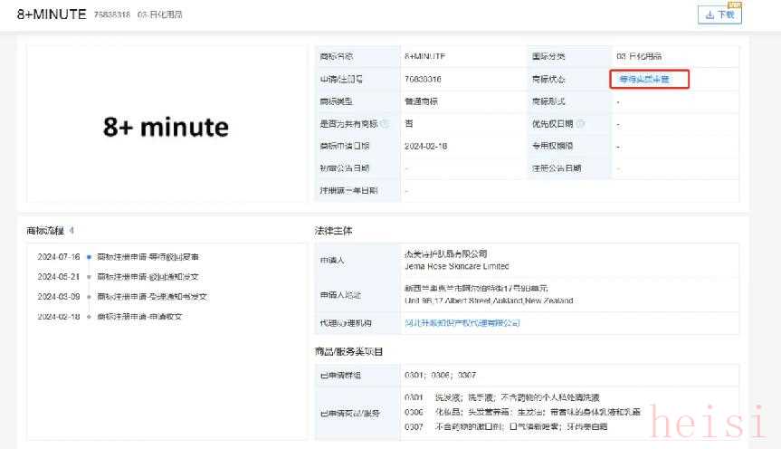Open the blue 代理/办理机构 agency link
781x449 pixels.
(462, 323)
